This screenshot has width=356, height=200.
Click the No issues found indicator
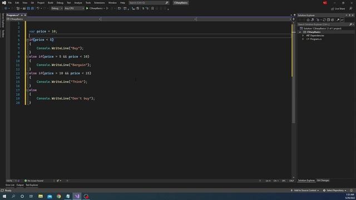(x=34, y=181)
